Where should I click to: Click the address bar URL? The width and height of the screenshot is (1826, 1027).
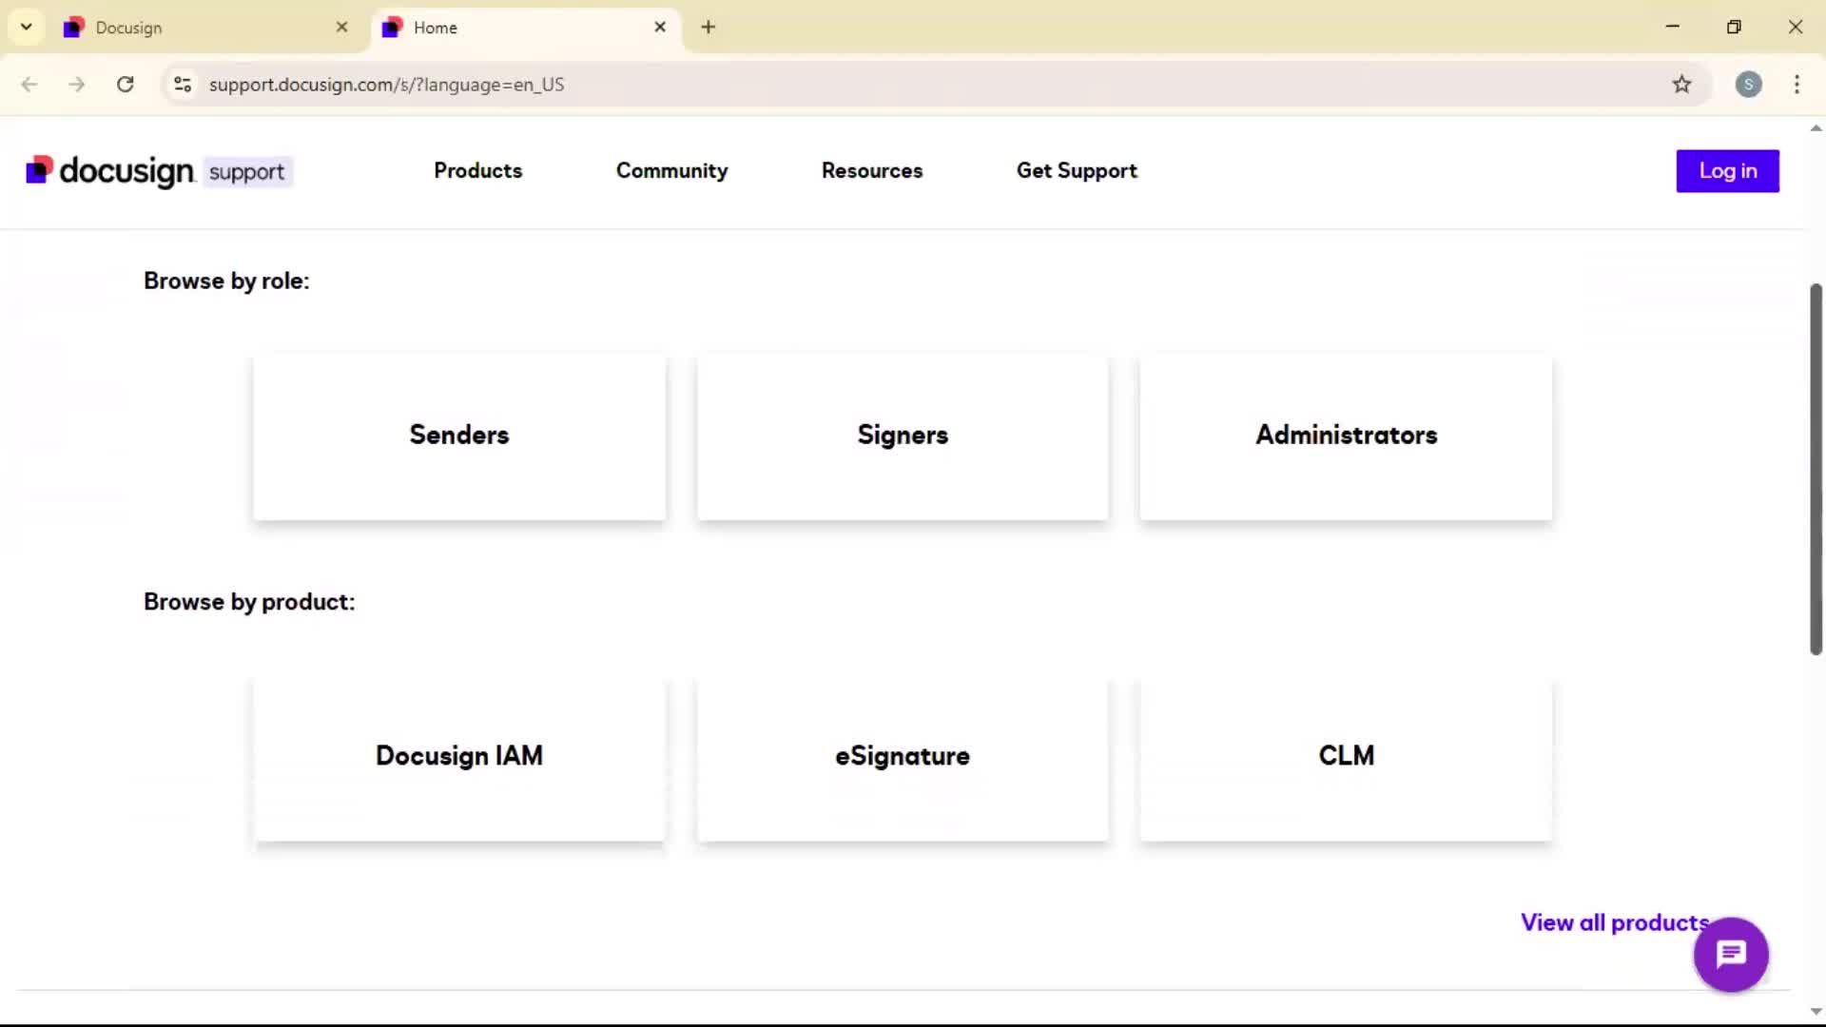(x=386, y=85)
